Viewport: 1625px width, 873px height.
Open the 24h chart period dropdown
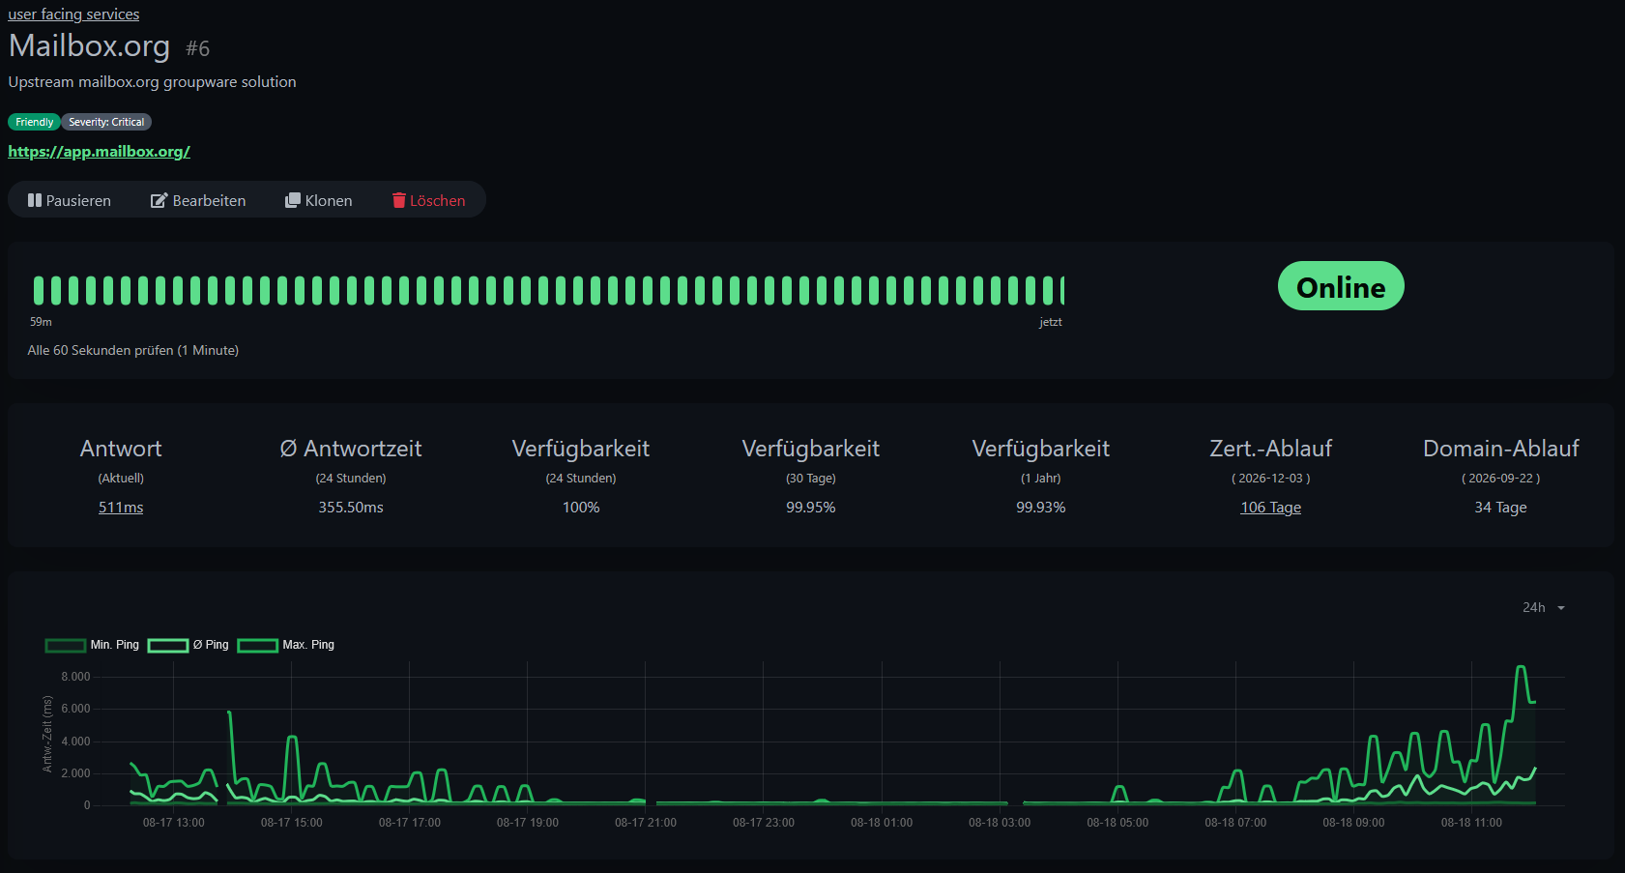pyautogui.click(x=1544, y=607)
